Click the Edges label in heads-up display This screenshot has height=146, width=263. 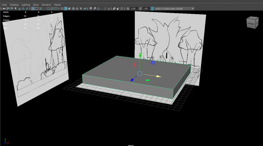(x=6, y=16)
